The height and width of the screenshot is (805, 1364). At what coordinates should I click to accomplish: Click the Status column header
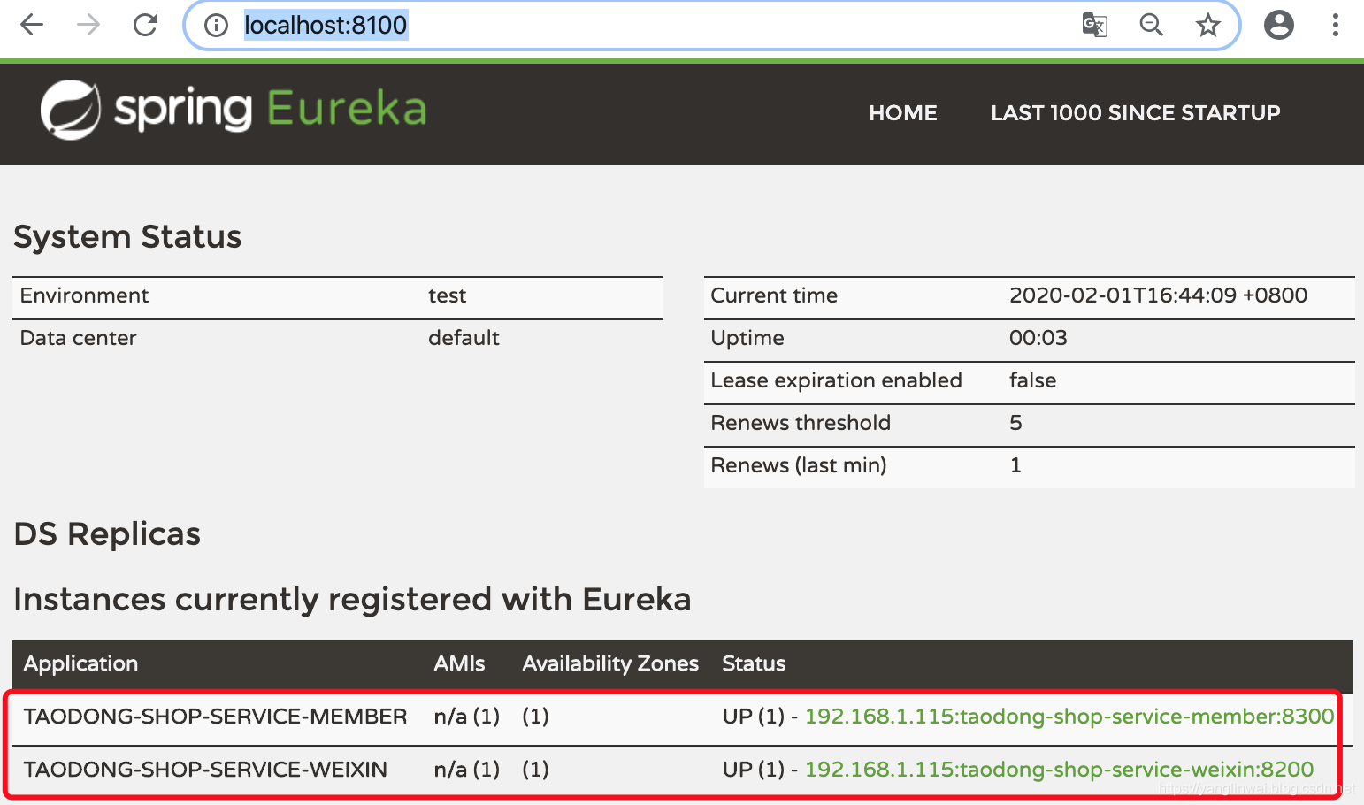click(754, 663)
